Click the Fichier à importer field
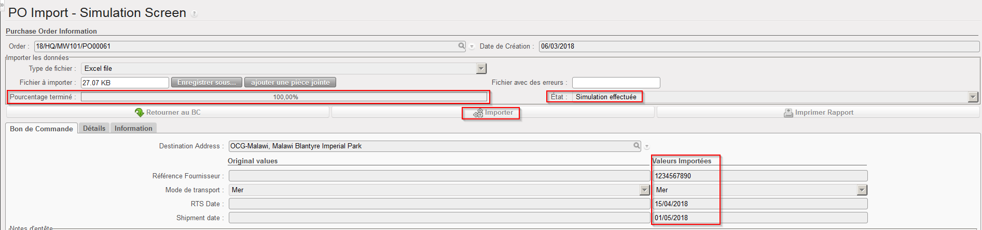The image size is (982, 230). [125, 83]
